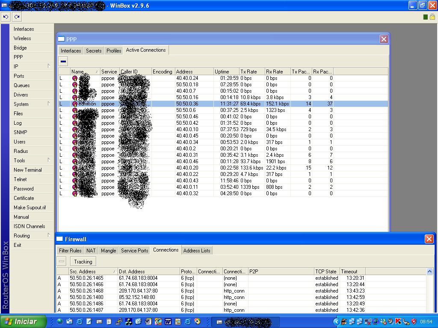
Task: Click the Safely Remove Hardware tray icon
Action: coord(406,322)
